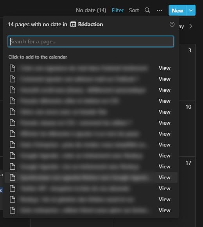Expand the dropdown arrow next to New
Image resolution: width=203 pixels, height=227 pixels.
tap(191, 11)
